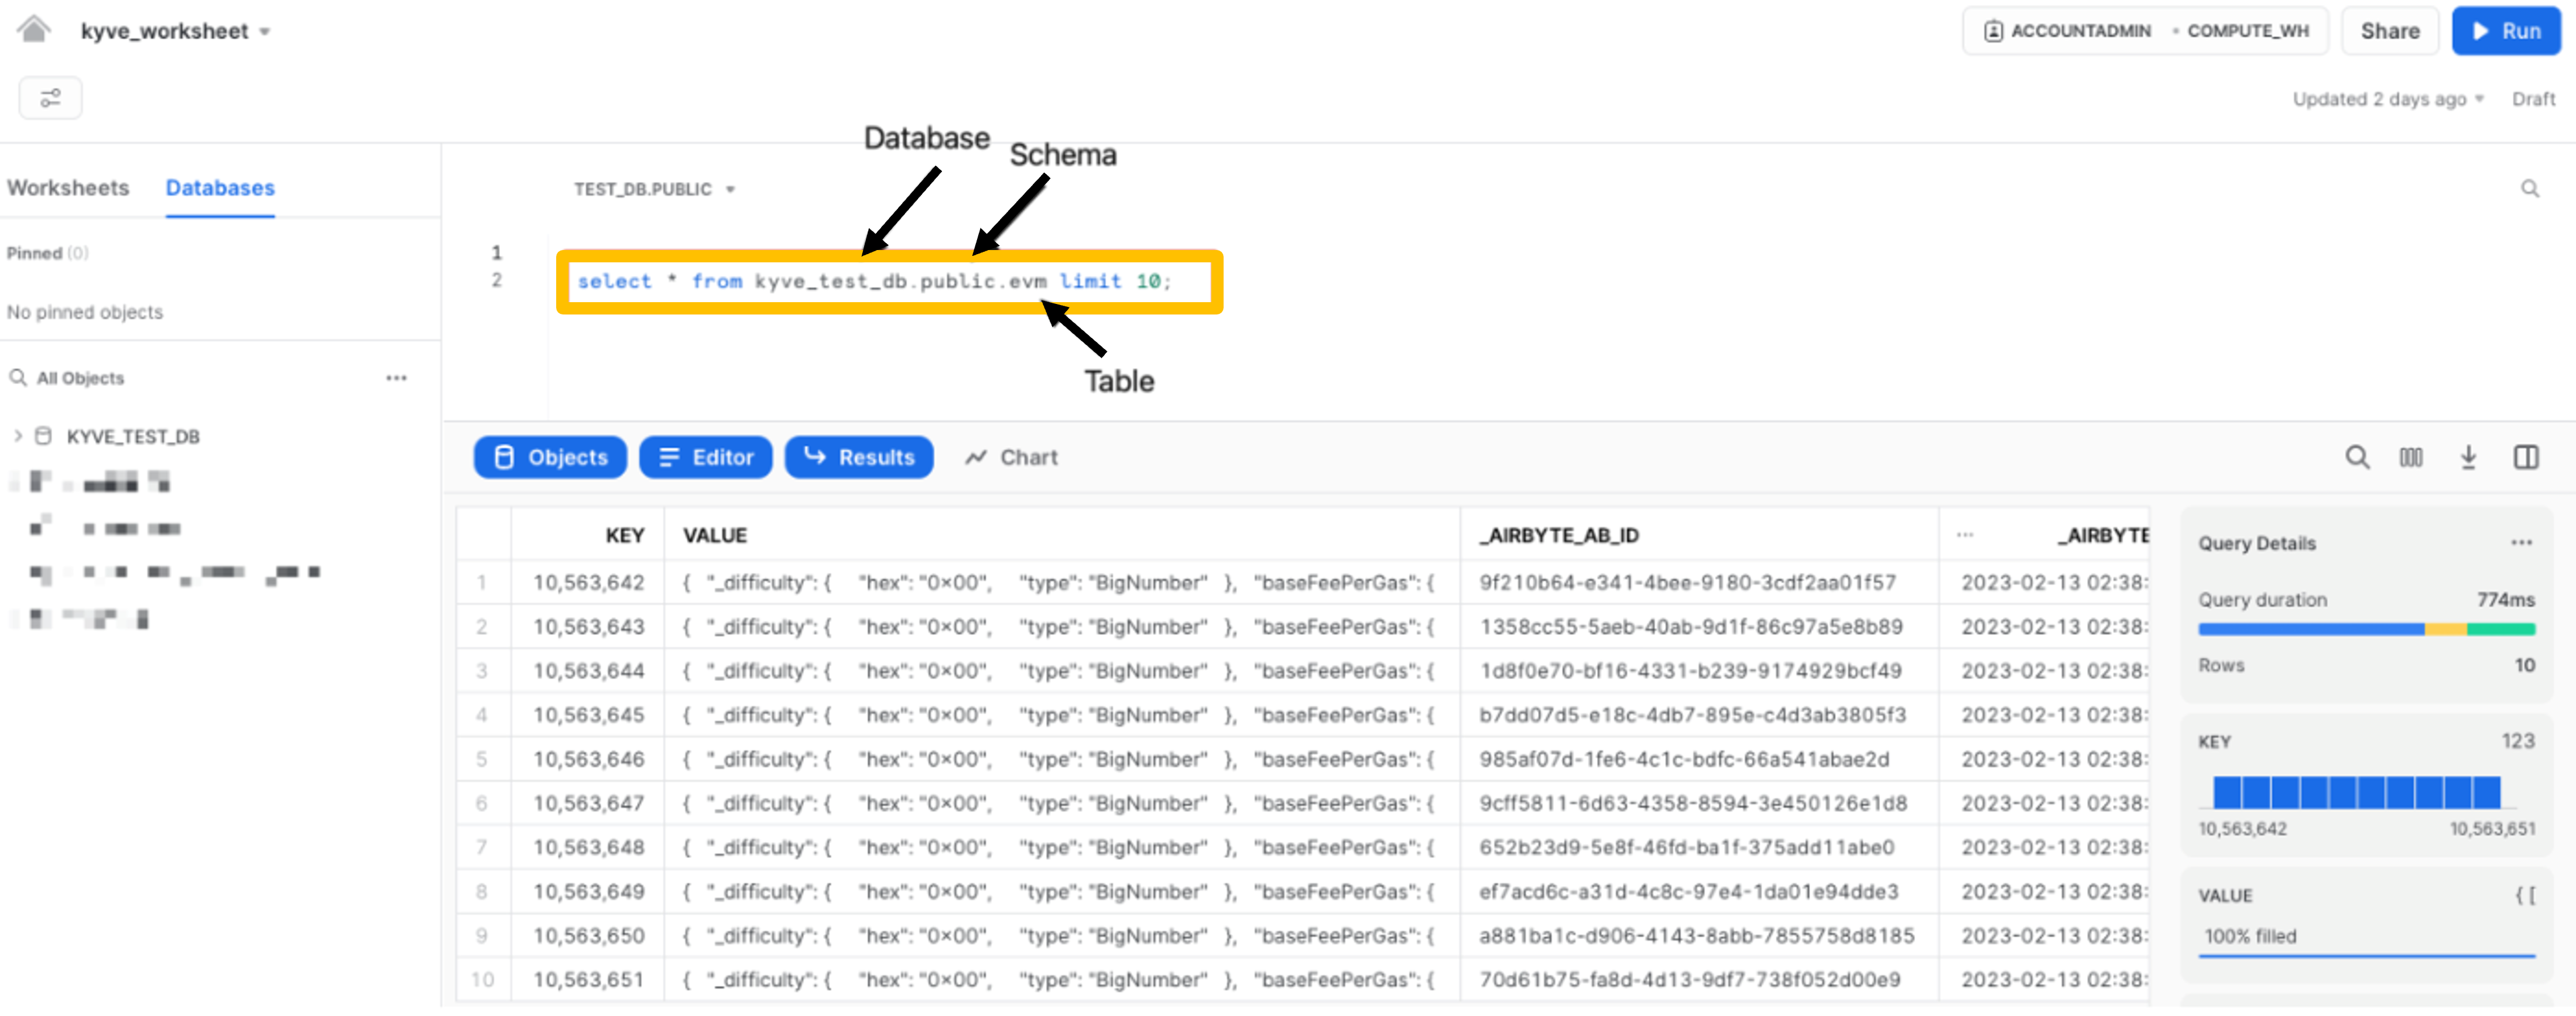Viewport: 2576px width, 1016px height.
Task: Open the filter settings icon button
Action: (50, 98)
